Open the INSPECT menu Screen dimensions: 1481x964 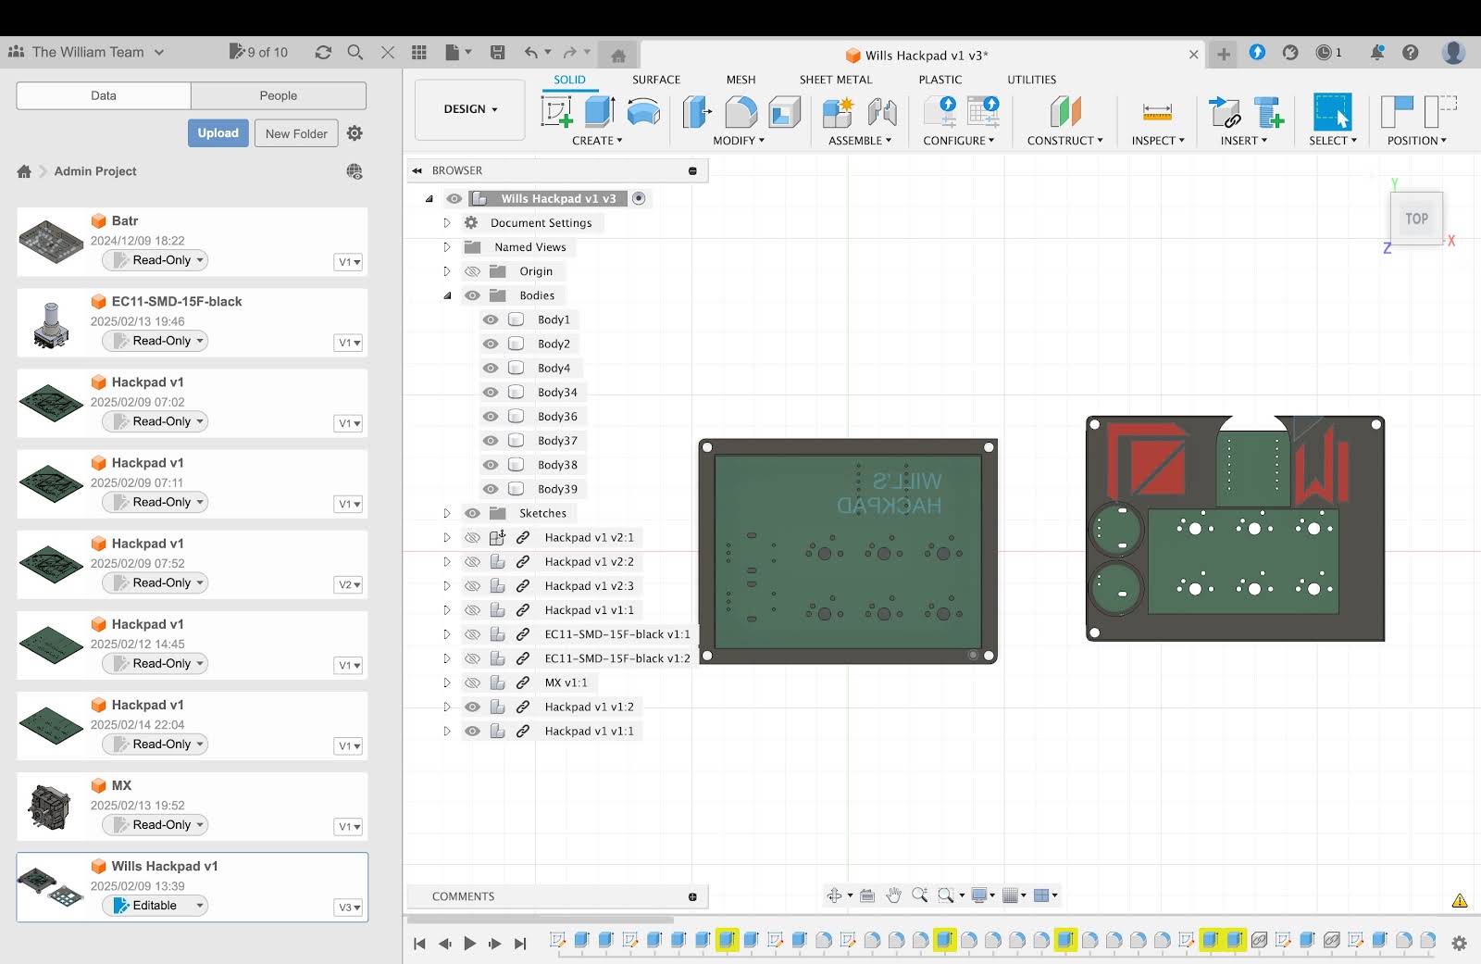click(x=1157, y=141)
